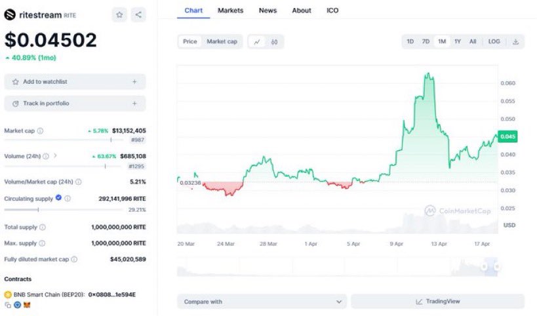Click the star icon in Add to watchlist
Viewport: 537px width, 316px height.
point(16,82)
